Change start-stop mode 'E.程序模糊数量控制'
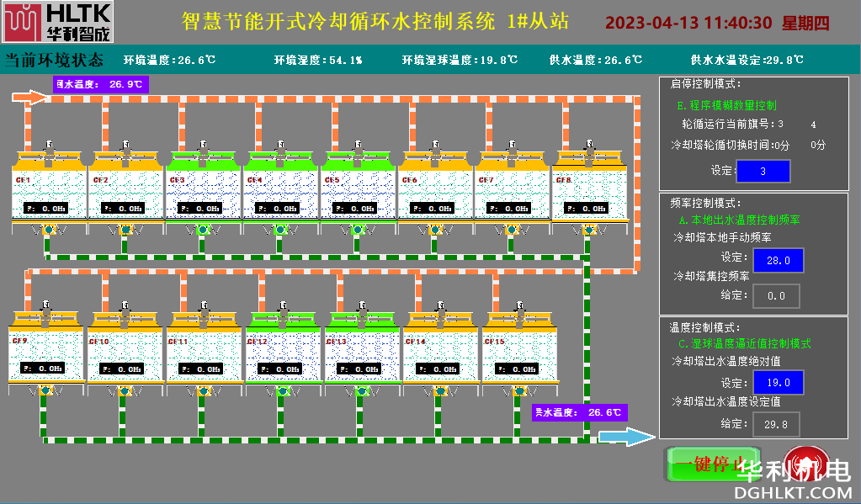Image resolution: width=861 pixels, height=504 pixels. coord(725,106)
